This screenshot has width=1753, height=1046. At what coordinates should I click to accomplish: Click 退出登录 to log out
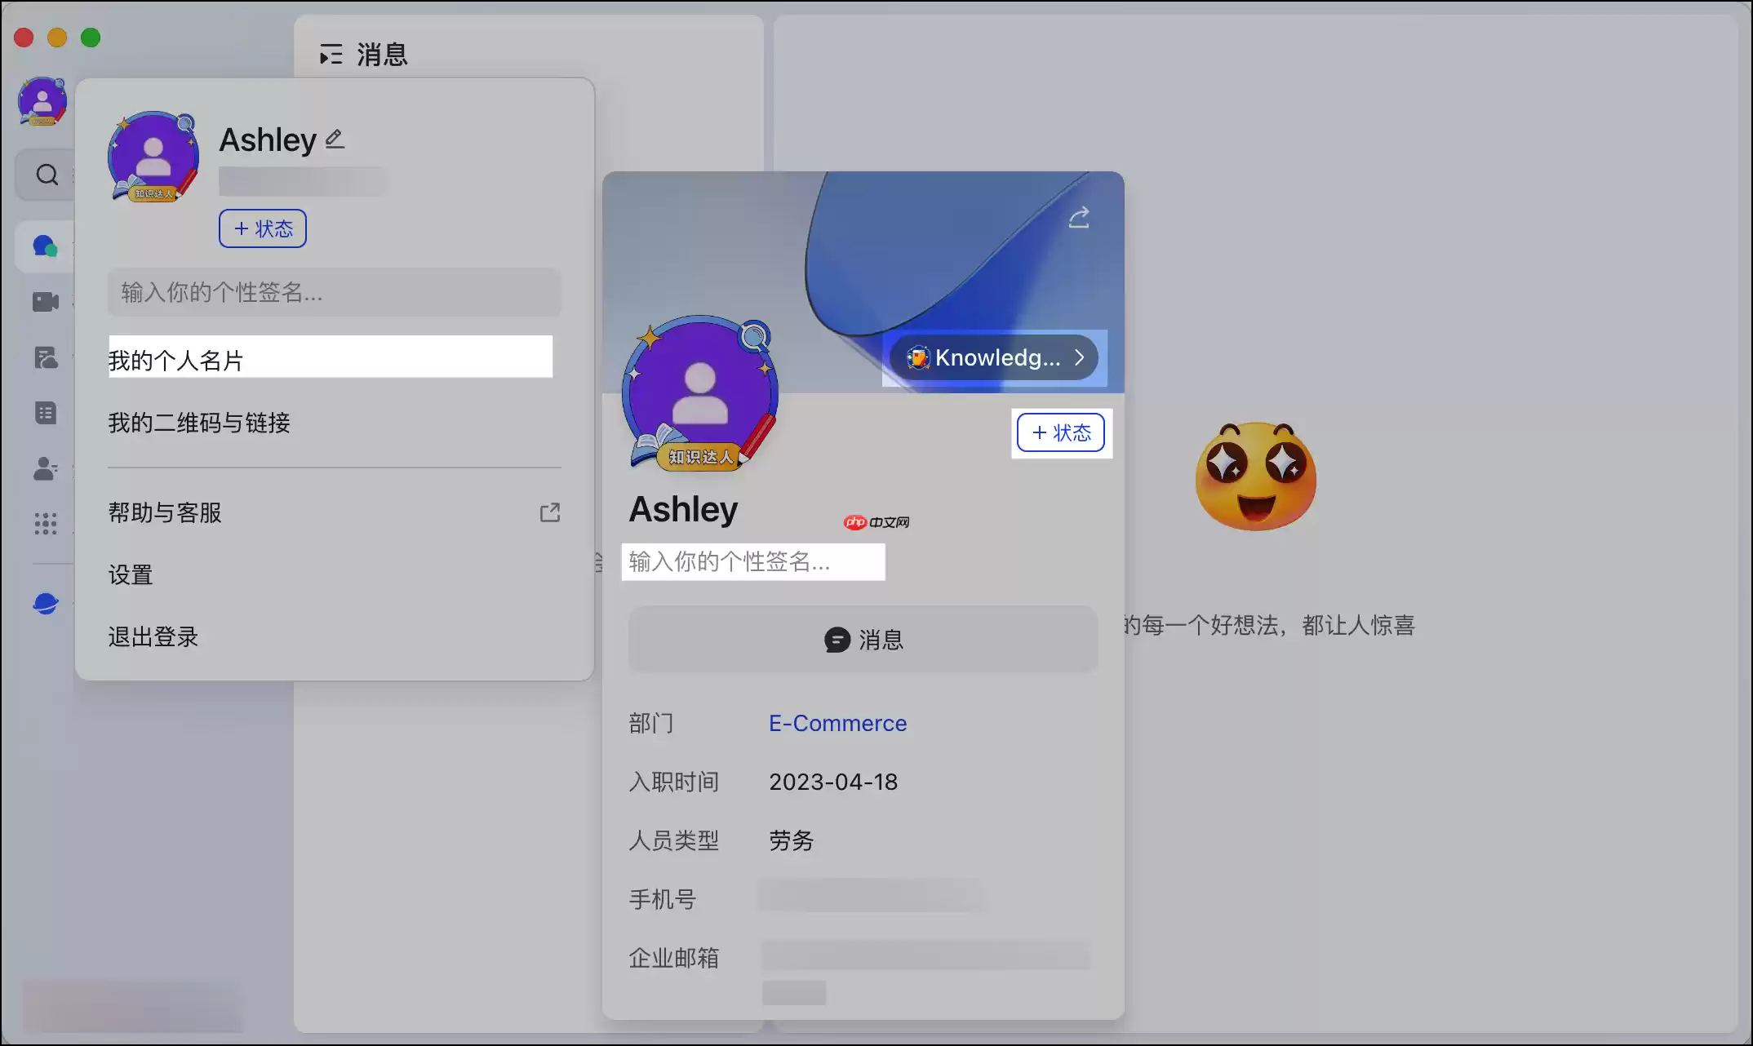(153, 637)
